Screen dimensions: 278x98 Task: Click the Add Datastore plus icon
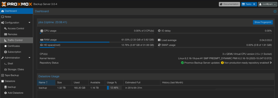(x=5, y=93)
